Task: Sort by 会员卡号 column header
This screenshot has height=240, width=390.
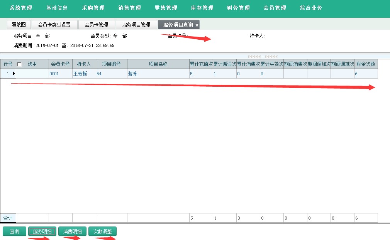Action: click(x=61, y=64)
